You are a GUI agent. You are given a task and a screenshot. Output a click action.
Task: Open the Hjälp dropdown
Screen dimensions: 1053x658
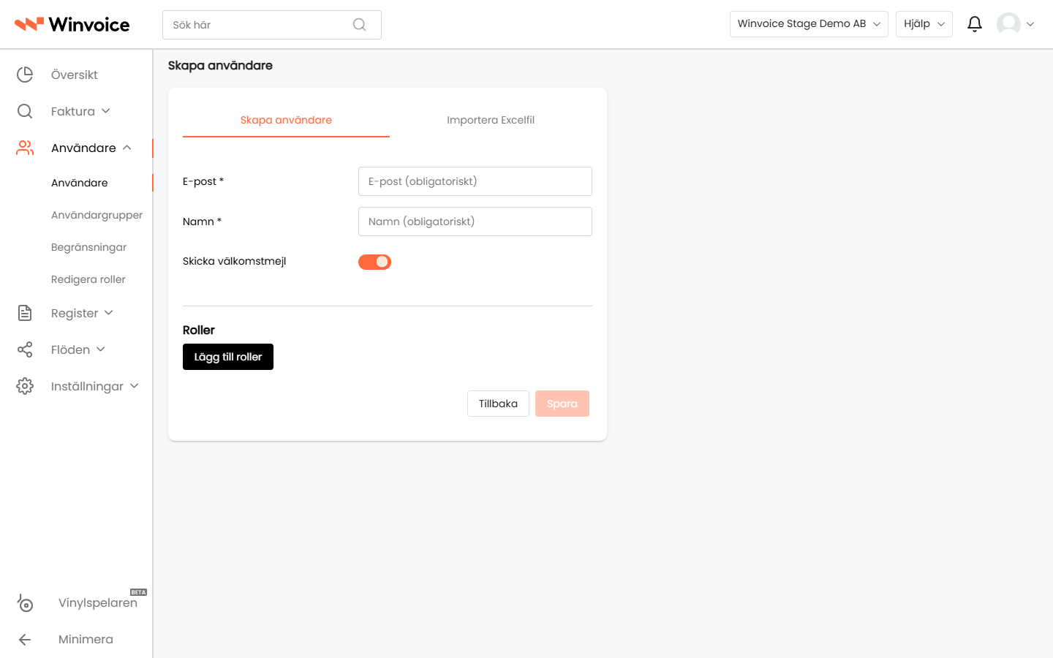tap(924, 24)
